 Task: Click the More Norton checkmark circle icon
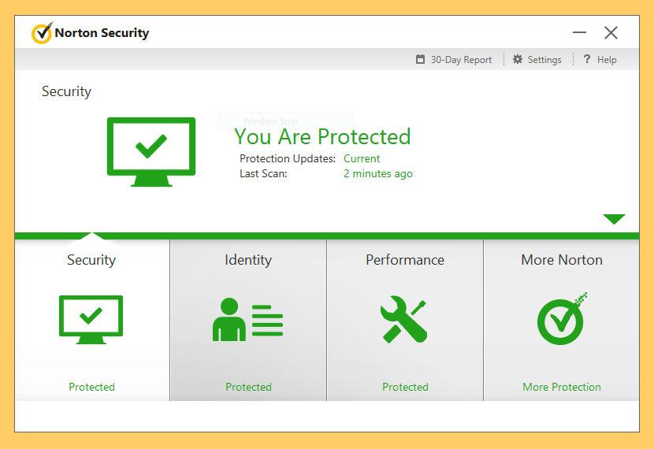[561, 318]
